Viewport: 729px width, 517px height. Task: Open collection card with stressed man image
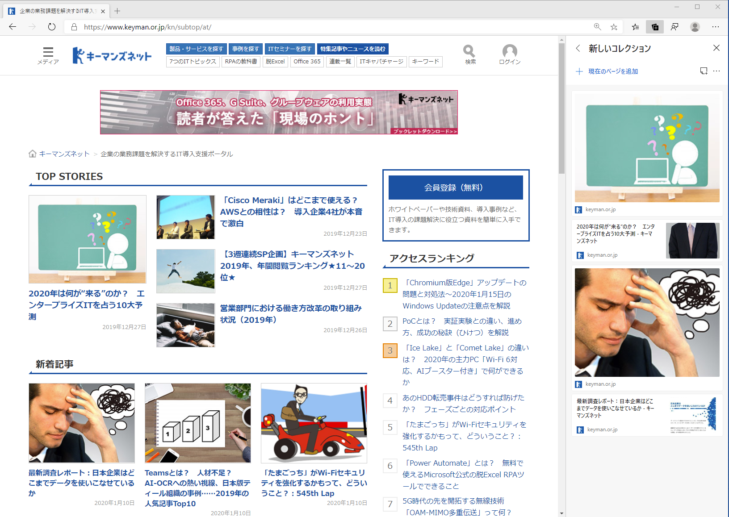click(x=647, y=328)
